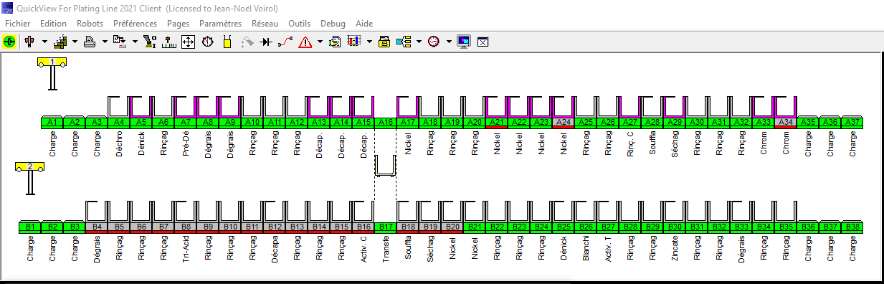Screen dimensions: 884x284
Task: Click the document copy icon
Action: coord(335,42)
